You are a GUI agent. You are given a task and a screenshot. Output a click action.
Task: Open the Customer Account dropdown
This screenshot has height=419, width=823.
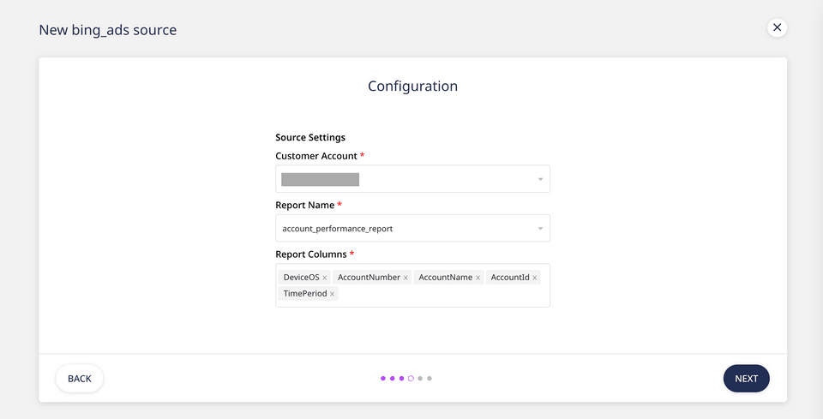click(412, 179)
